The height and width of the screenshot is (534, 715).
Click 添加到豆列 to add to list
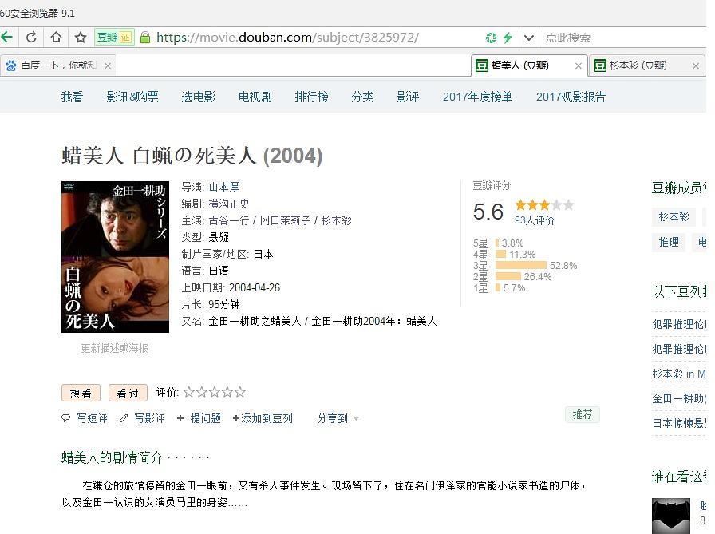tap(263, 418)
